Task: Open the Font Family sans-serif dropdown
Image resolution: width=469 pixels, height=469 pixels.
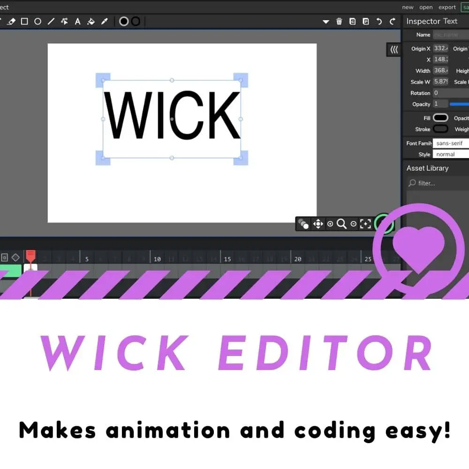Action: pos(450,143)
